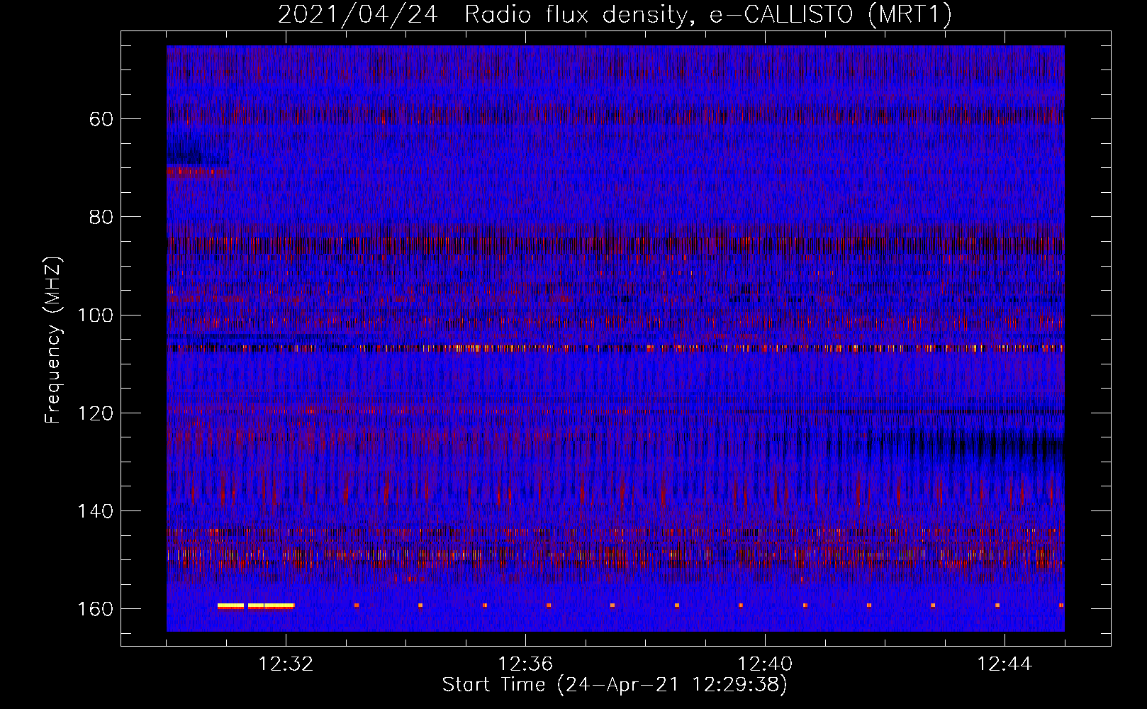Click the 'Frequency (MHZ)' y-axis label
Viewport: 1147px width, 709px height.
coord(53,340)
